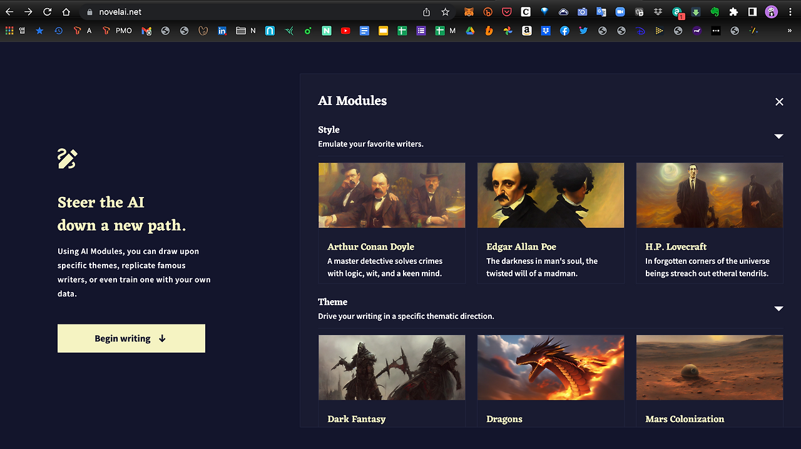Image resolution: width=801 pixels, height=449 pixels.
Task: Open the PMO bookmark
Action: 116,31
